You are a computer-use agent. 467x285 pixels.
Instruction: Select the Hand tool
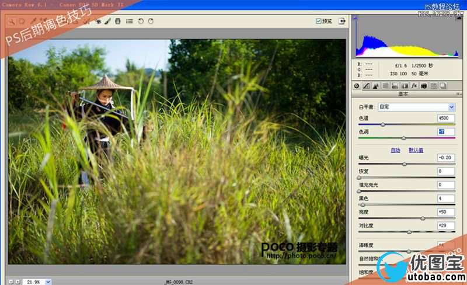(x=22, y=21)
